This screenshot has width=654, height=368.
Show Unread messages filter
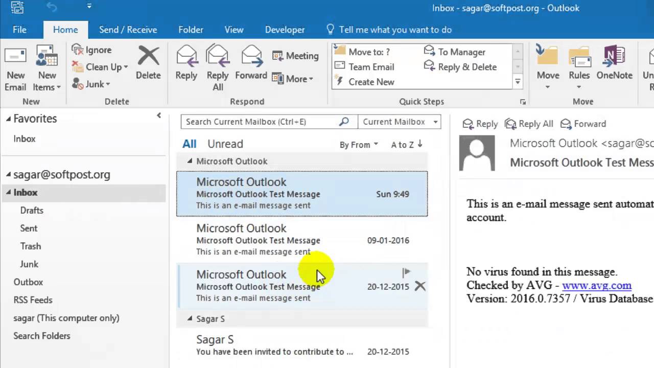pyautogui.click(x=225, y=144)
